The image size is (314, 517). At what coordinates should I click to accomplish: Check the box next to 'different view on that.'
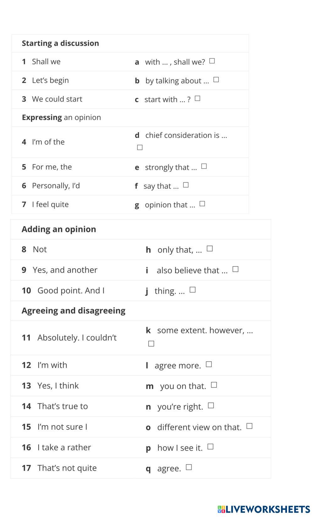coord(249,426)
